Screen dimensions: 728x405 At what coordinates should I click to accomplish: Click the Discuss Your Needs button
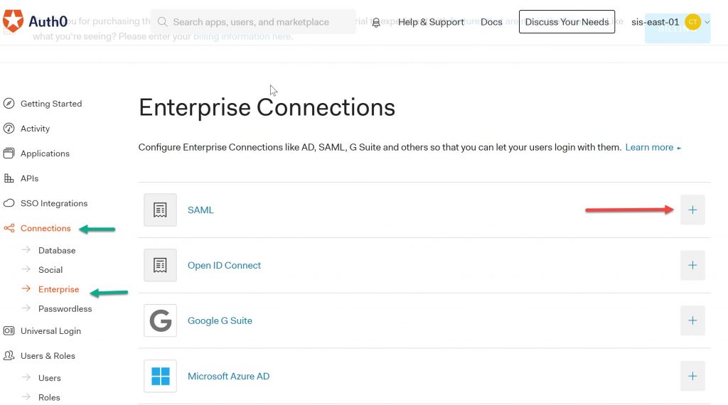(567, 22)
